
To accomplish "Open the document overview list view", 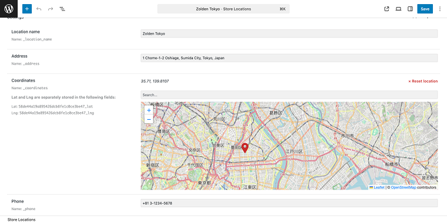I will (62, 9).
